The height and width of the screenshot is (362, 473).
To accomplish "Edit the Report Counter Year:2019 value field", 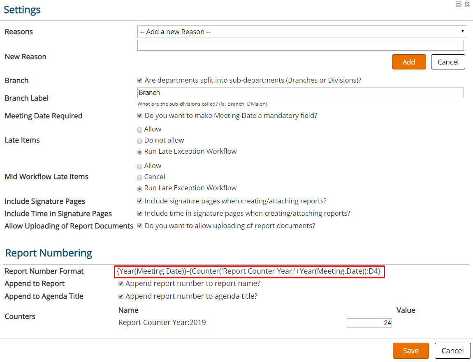I will (369, 323).
